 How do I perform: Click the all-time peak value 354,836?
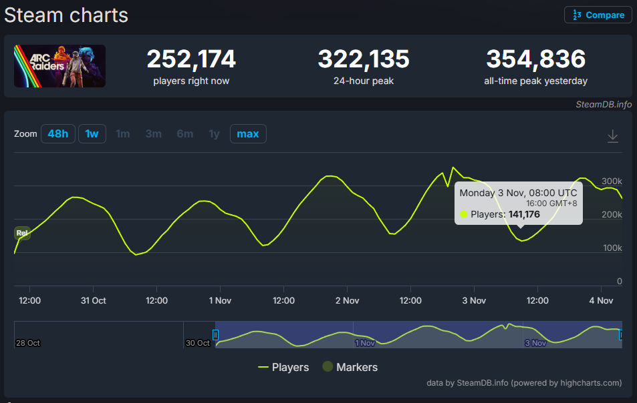coord(535,59)
